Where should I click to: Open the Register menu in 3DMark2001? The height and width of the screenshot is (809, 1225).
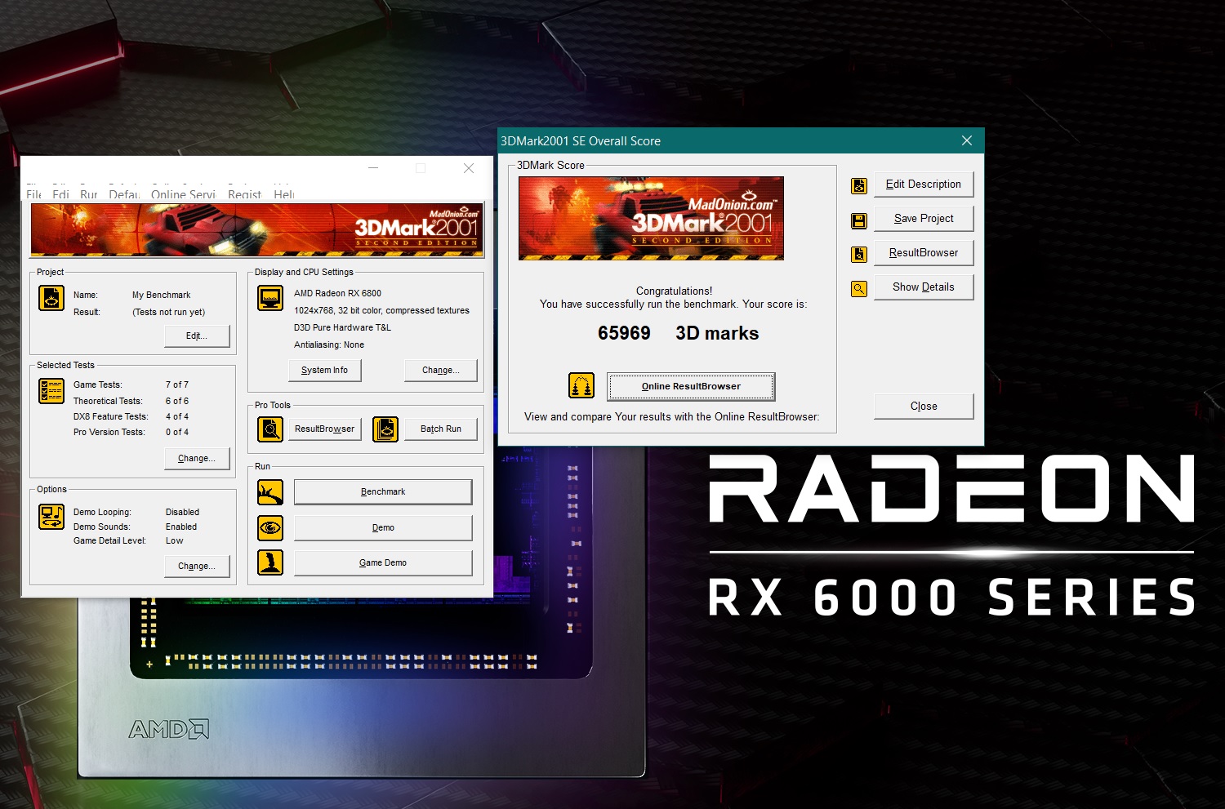(244, 194)
